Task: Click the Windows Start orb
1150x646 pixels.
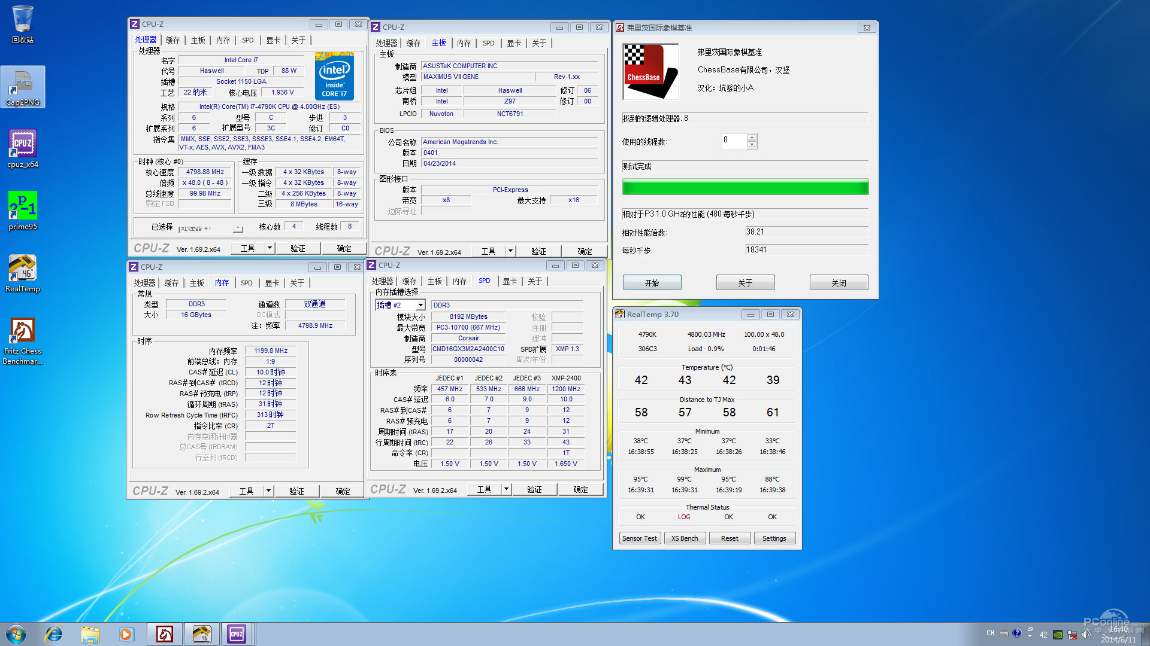Action: point(16,634)
